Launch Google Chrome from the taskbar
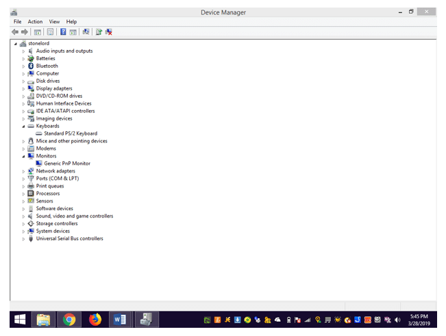The width and height of the screenshot is (446, 336). (69, 320)
